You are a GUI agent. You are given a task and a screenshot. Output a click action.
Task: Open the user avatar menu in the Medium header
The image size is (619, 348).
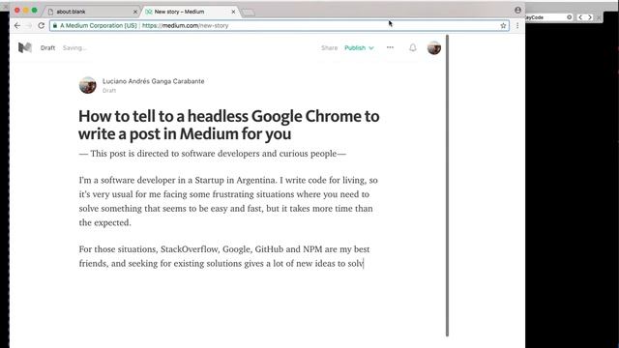(x=434, y=47)
